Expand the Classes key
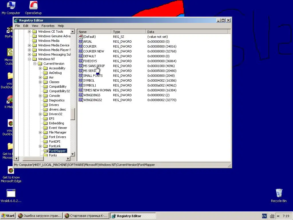 (40, 82)
